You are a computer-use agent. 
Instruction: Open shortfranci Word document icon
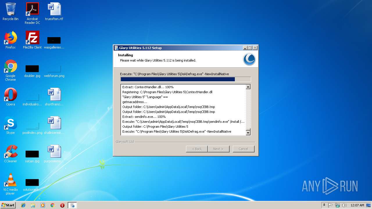click(x=54, y=97)
